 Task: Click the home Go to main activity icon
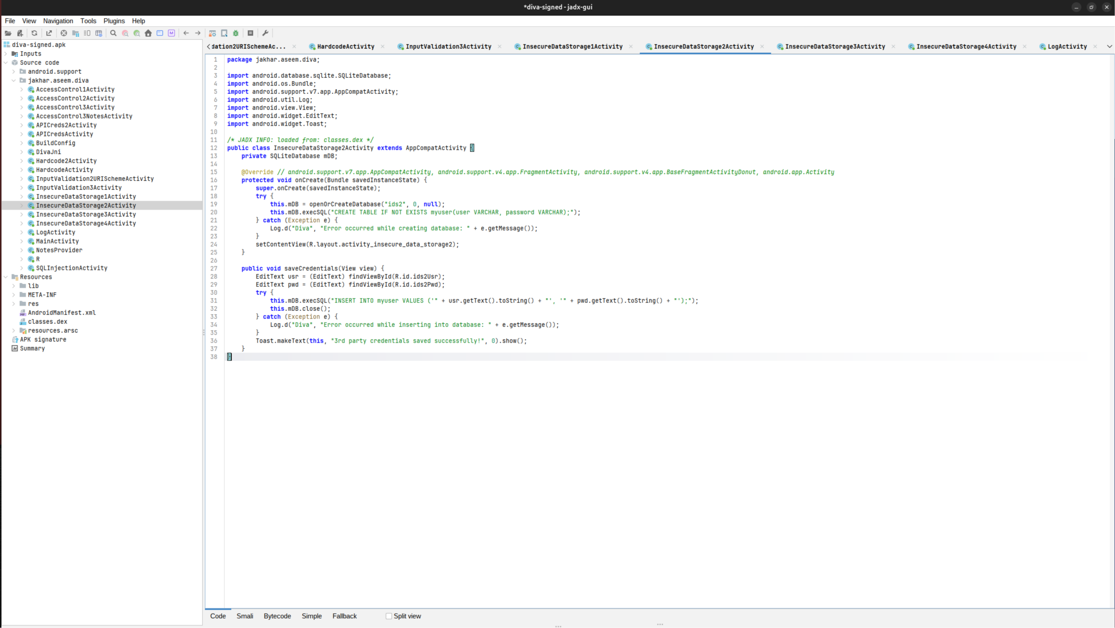click(148, 33)
